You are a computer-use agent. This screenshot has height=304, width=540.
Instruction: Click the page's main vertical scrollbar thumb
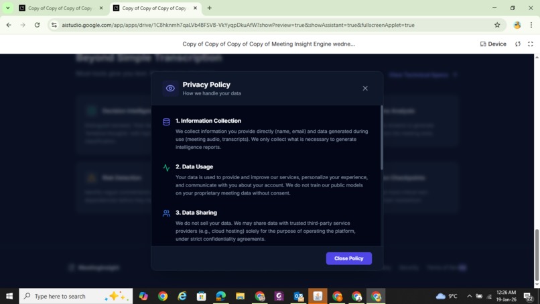[537, 255]
